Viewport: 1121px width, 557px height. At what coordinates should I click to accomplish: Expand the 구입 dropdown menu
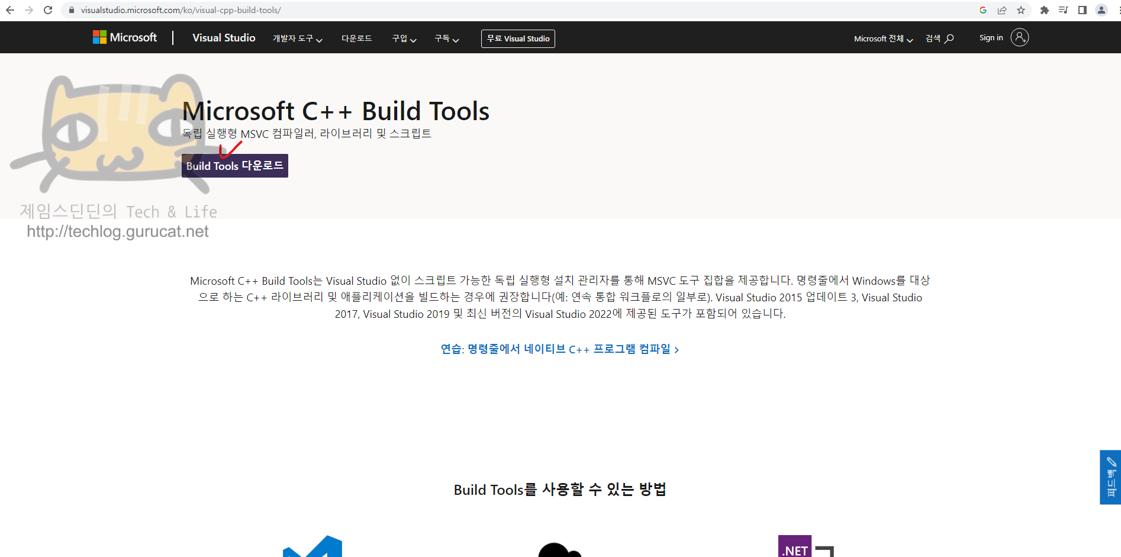click(x=404, y=38)
